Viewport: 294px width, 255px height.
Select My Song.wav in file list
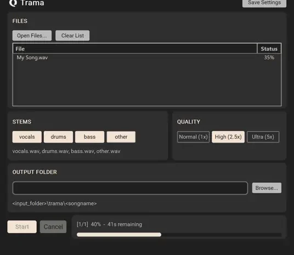click(x=32, y=58)
